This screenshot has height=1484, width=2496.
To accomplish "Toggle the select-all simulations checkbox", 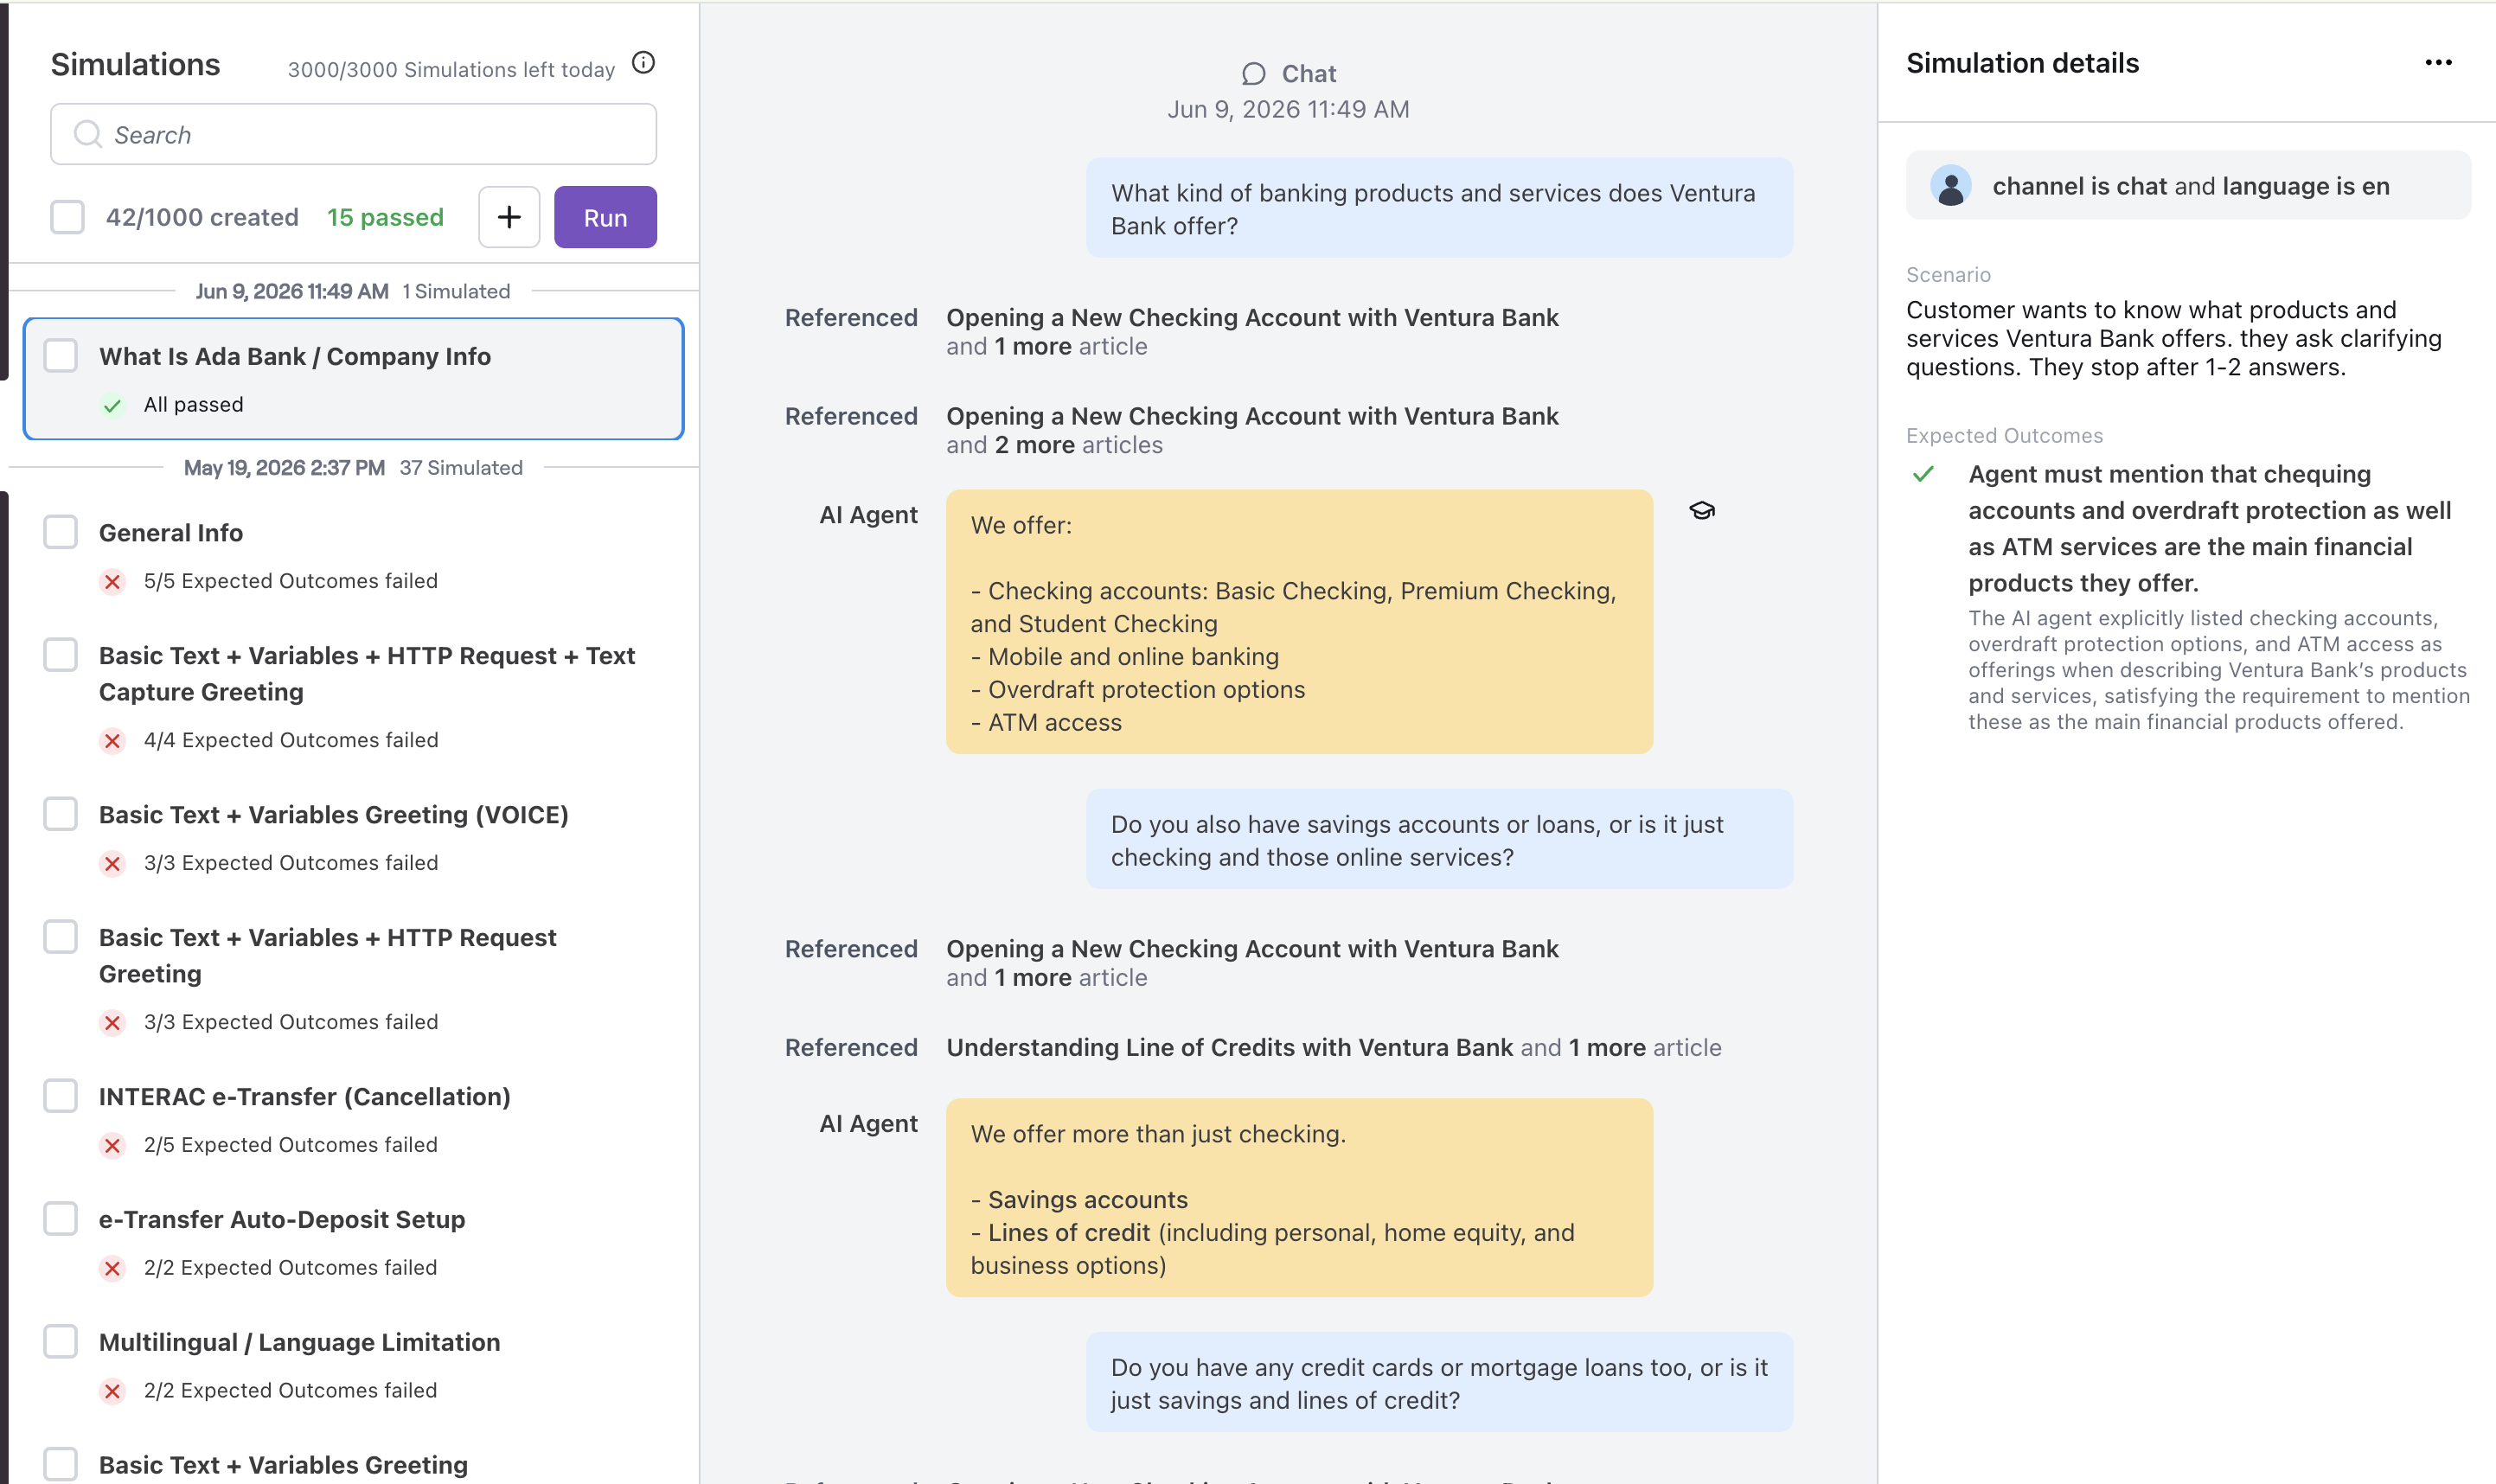I will (x=67, y=217).
